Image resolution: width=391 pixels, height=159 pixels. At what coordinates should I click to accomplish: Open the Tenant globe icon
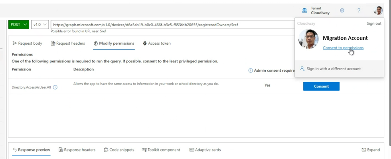tap(304, 10)
